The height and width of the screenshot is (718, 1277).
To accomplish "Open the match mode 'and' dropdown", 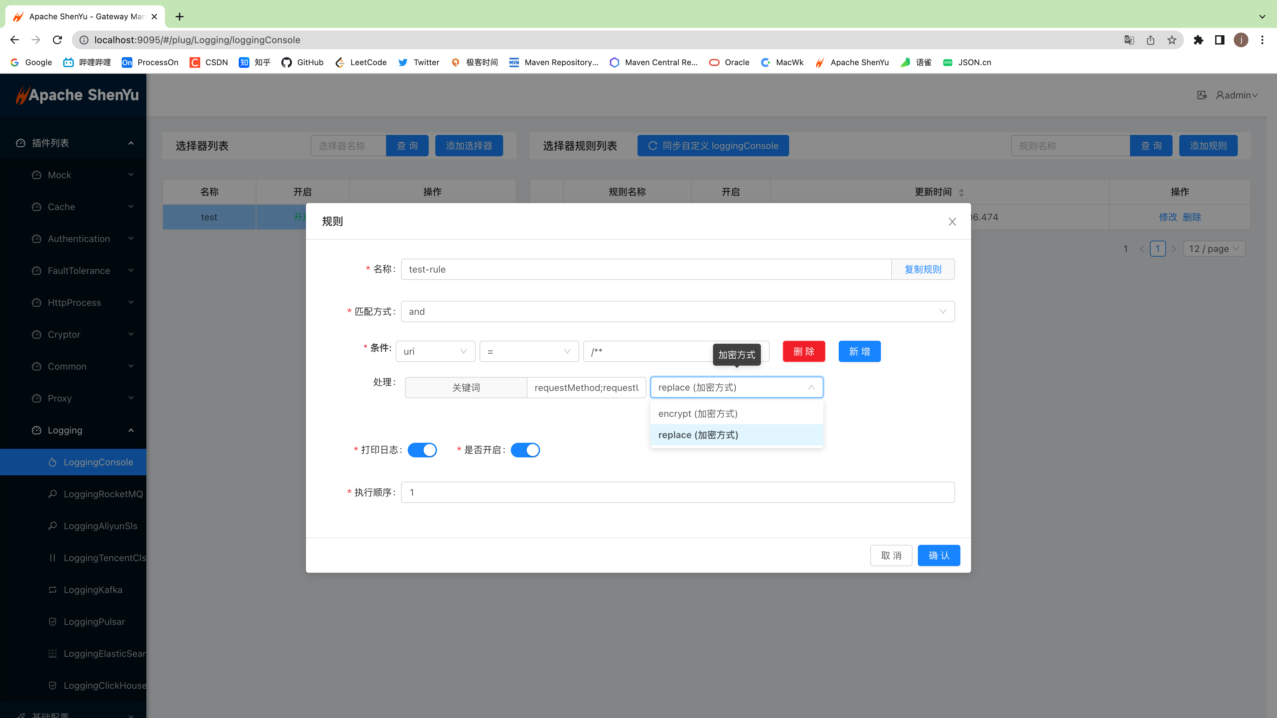I will click(677, 312).
